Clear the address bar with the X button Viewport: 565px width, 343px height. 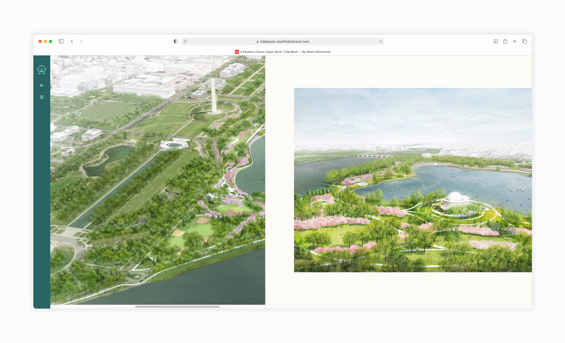click(381, 41)
